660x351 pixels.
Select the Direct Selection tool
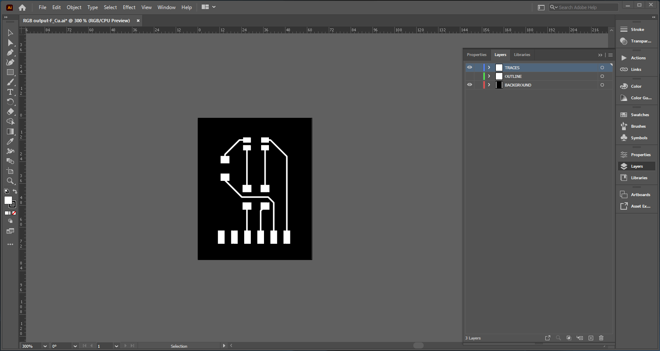[10, 42]
